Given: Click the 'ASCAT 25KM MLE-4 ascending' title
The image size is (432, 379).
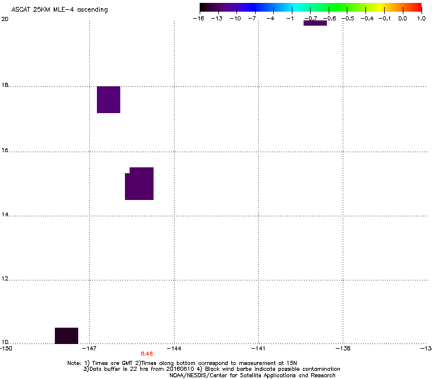Looking at the screenshot, I should 60,10.
